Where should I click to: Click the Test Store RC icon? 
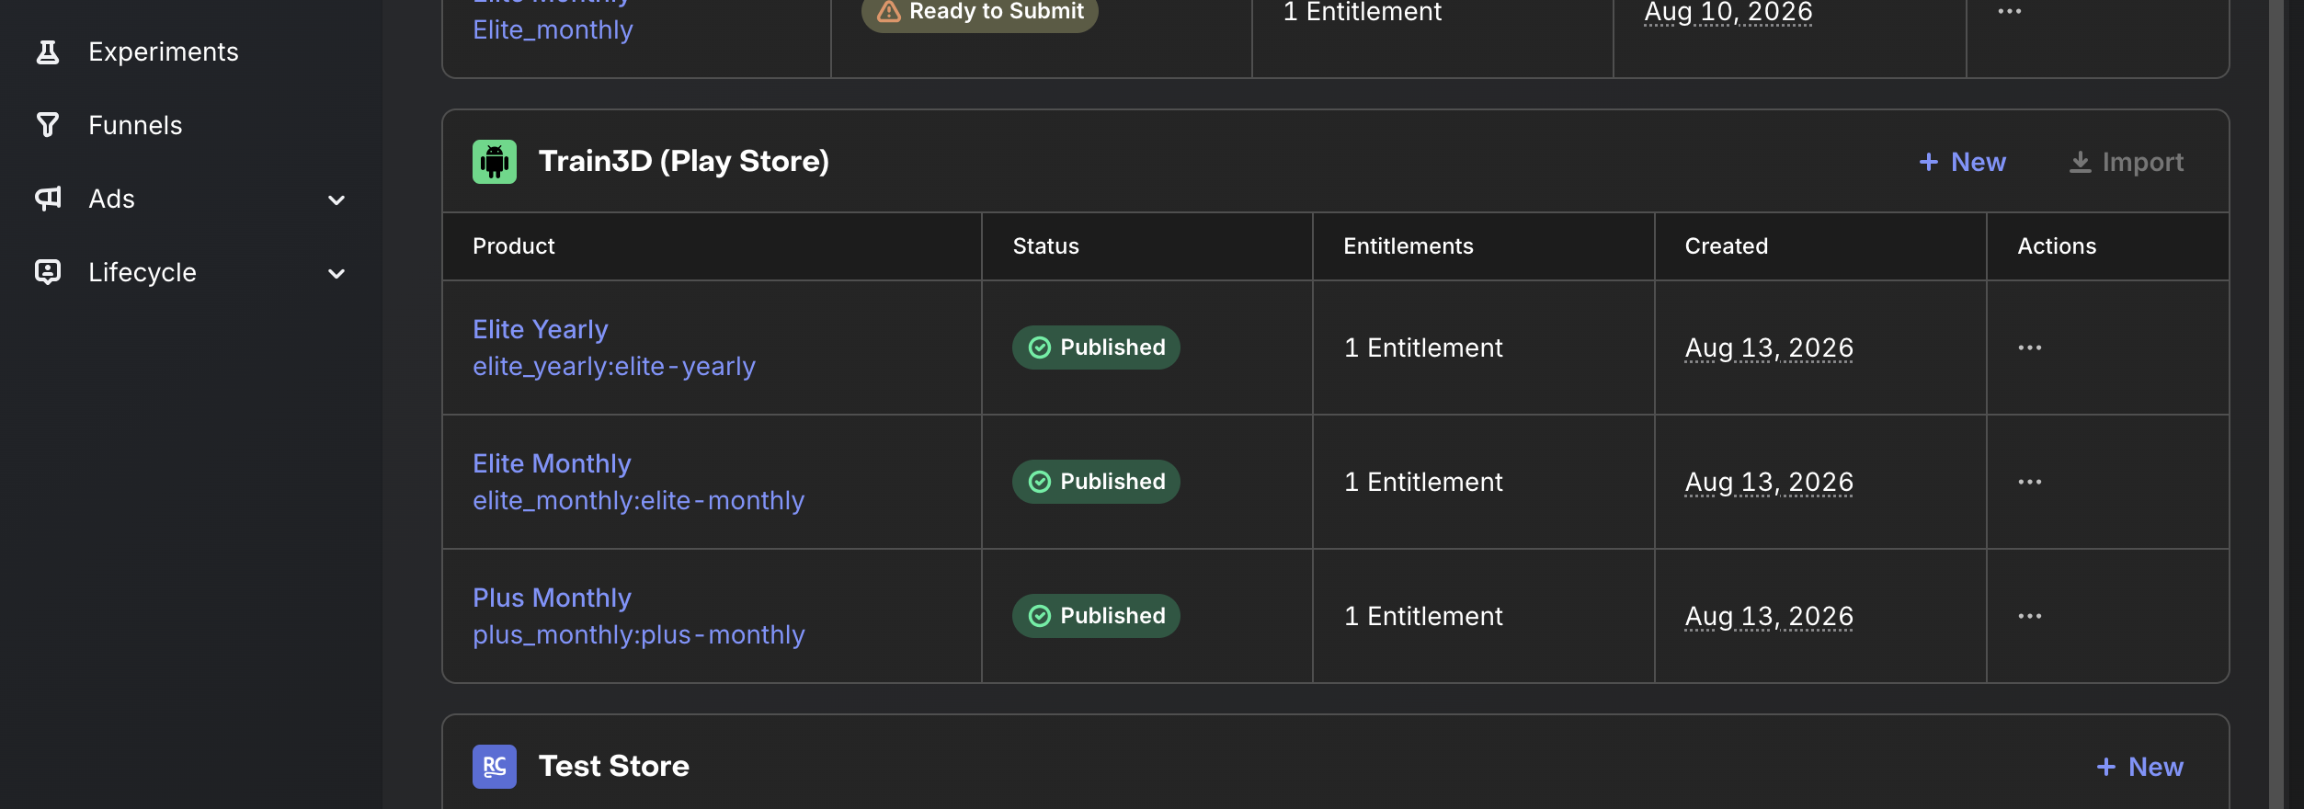point(495,767)
